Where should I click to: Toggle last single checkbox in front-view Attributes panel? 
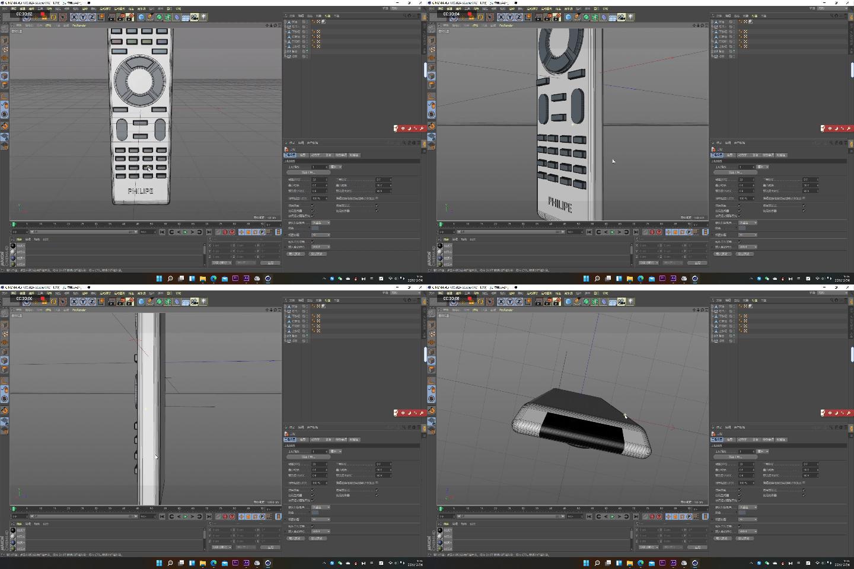tap(313, 242)
